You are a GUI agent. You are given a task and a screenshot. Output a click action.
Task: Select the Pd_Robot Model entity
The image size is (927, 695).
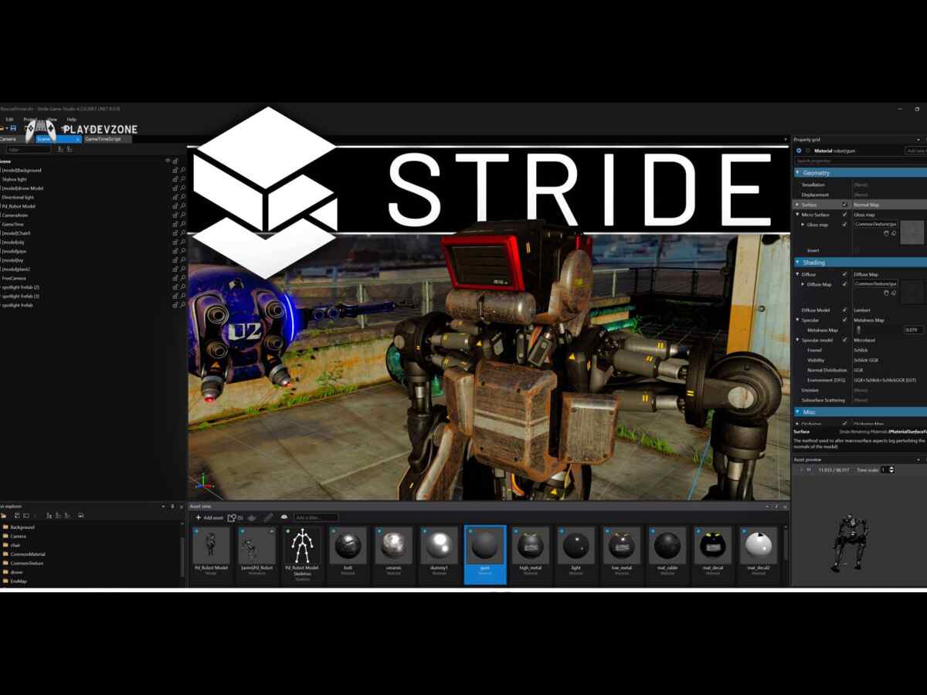pyautogui.click(x=19, y=206)
